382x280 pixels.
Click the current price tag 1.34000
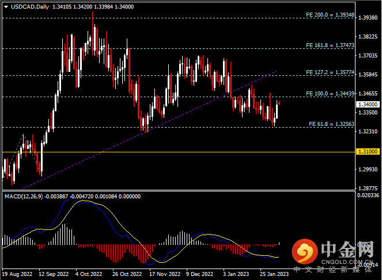(x=368, y=104)
